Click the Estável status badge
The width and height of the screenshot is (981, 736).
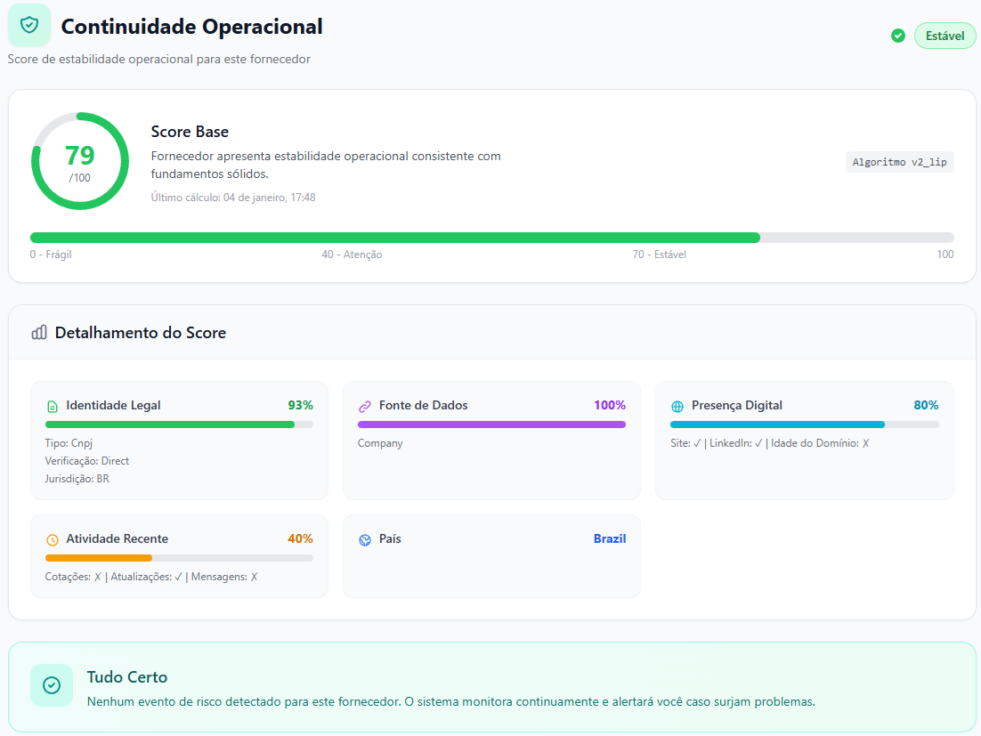[945, 36]
